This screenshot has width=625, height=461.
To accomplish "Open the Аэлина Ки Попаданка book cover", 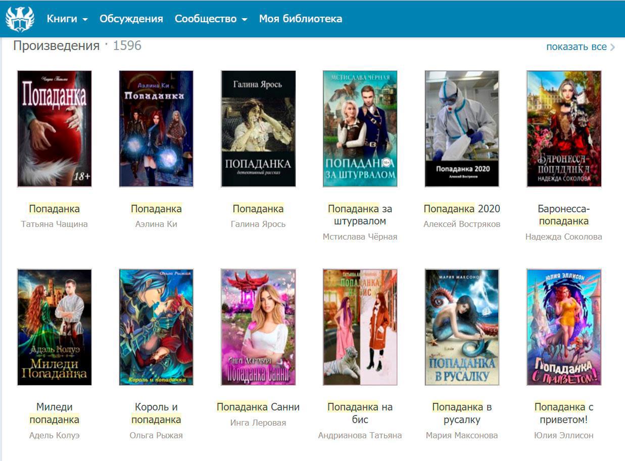I will pyautogui.click(x=156, y=129).
